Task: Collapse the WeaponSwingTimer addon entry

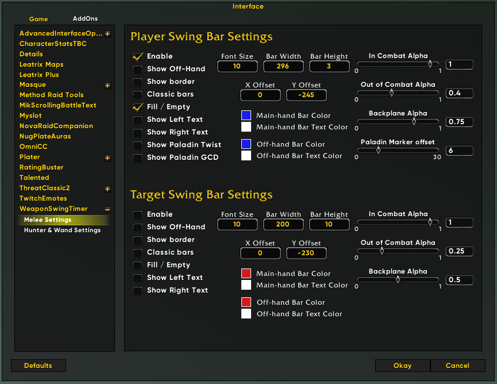Action: pyautogui.click(x=107, y=209)
